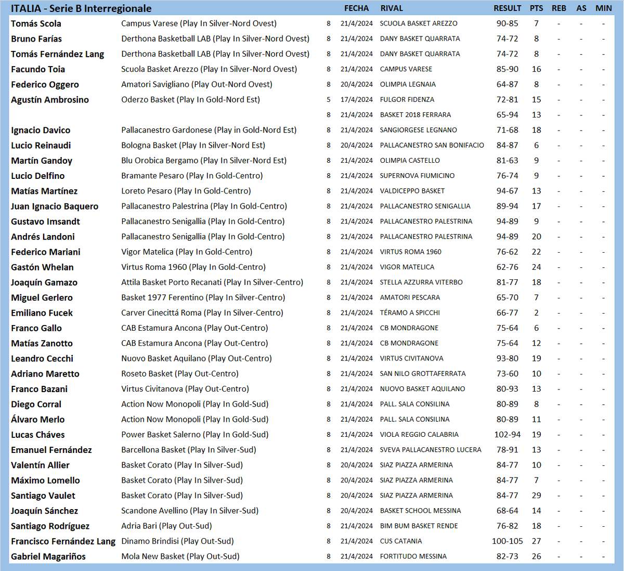Click player name Matías Martínez
The width and height of the screenshot is (624, 571).
pyautogui.click(x=44, y=191)
